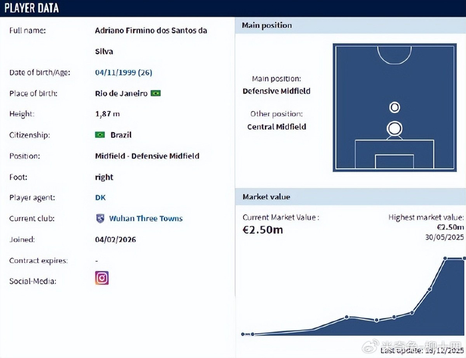Click the Brazil flag beside Rio de Janeiro

pyautogui.click(x=156, y=93)
